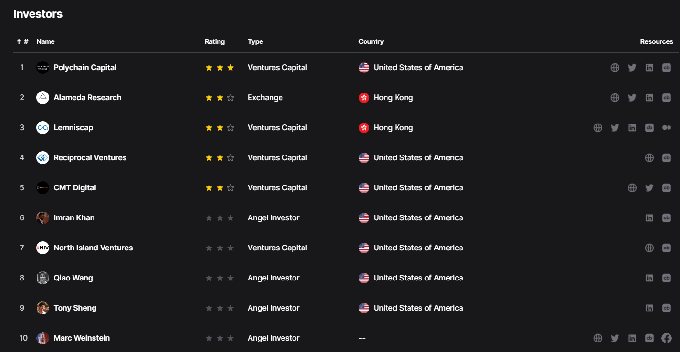Sort table by the Rating column header
The height and width of the screenshot is (352, 680).
pyautogui.click(x=215, y=41)
